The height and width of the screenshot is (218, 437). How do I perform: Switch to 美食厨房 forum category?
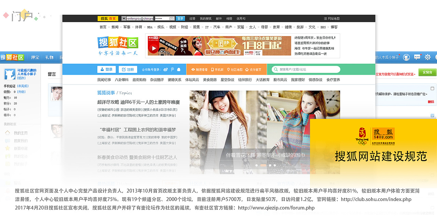210,80
